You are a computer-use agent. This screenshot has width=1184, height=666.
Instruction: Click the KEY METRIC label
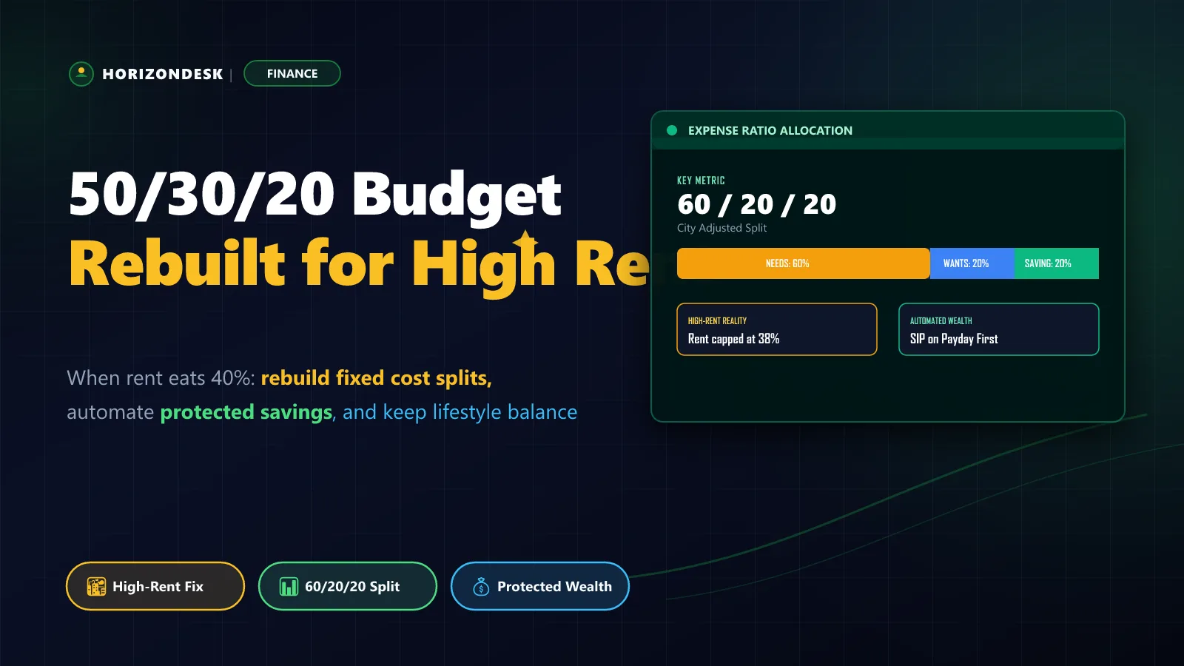point(701,181)
